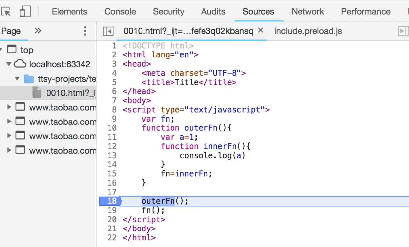Select the Page navigator tab
409x247 pixels.
tap(11, 31)
